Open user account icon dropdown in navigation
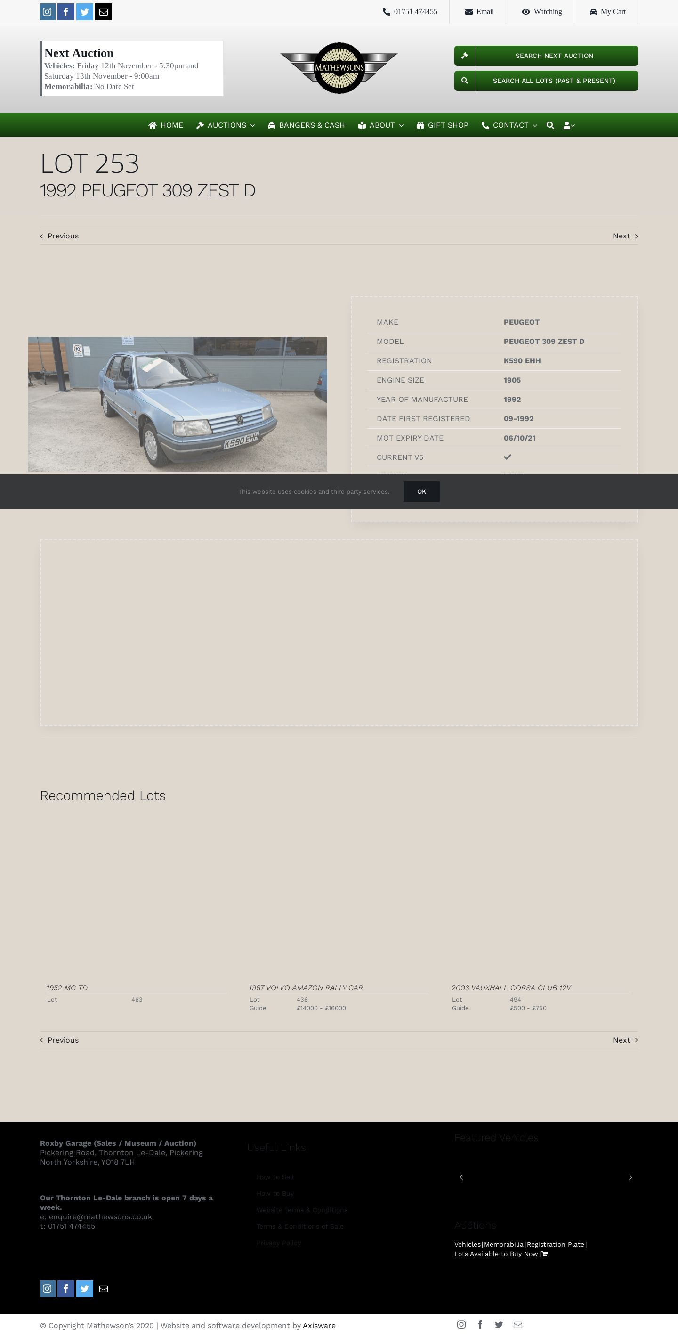This screenshot has width=678, height=1338. (x=569, y=125)
